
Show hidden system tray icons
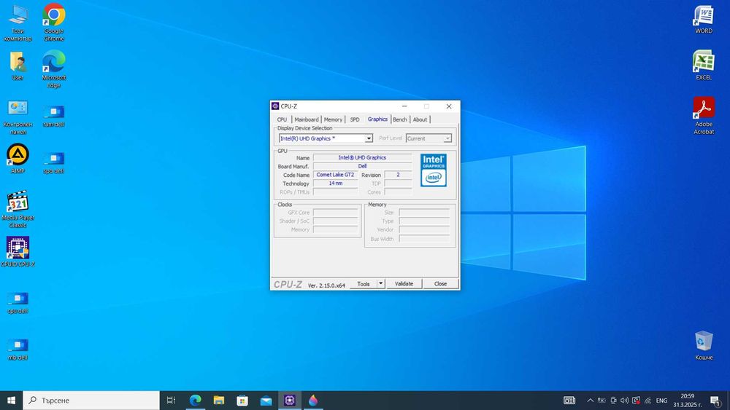coord(590,401)
